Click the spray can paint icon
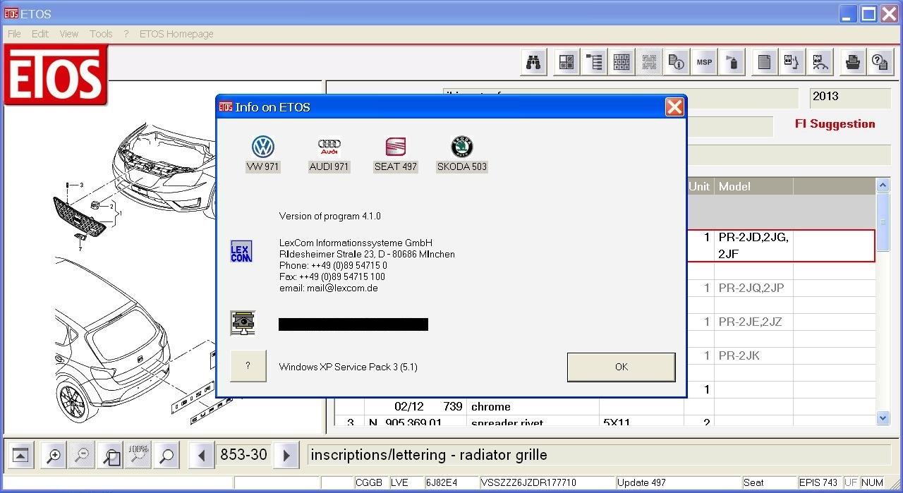Viewport: 903px width, 493px height. (x=732, y=62)
